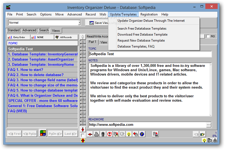Click the red-yellow splitter arrows icon
Image resolution: width=225 pixels, height=150 pixels.
click(83, 140)
